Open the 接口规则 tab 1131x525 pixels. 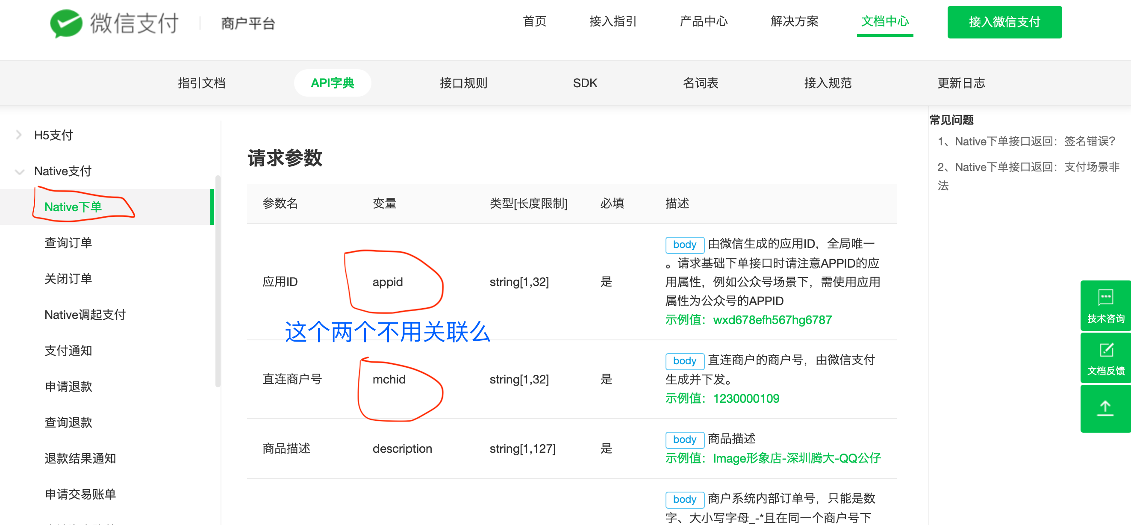463,83
